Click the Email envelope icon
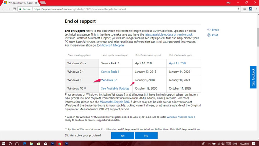Viewport: 259px width, 146px height. coord(209,29)
